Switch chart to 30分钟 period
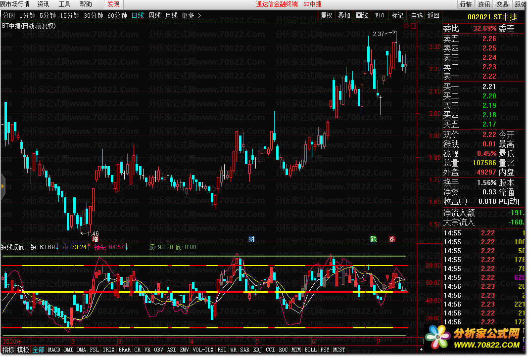 94,15
